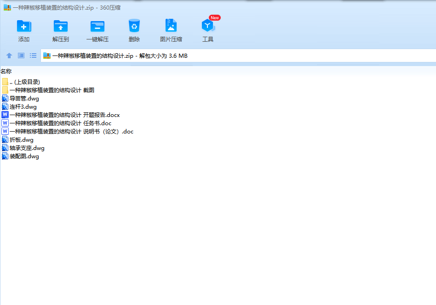Select the 一种辣椒移植装置的结构设计 截图 folder name
Screen dimensions: 436x305
[x=52, y=90]
